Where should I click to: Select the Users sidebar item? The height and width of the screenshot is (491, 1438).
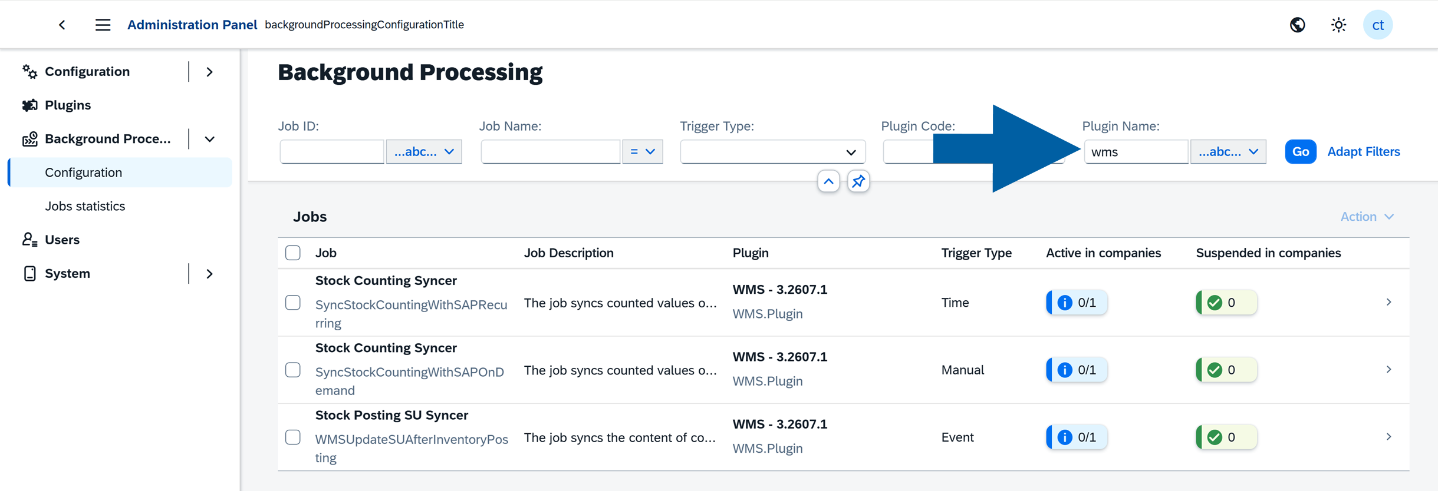pos(62,240)
